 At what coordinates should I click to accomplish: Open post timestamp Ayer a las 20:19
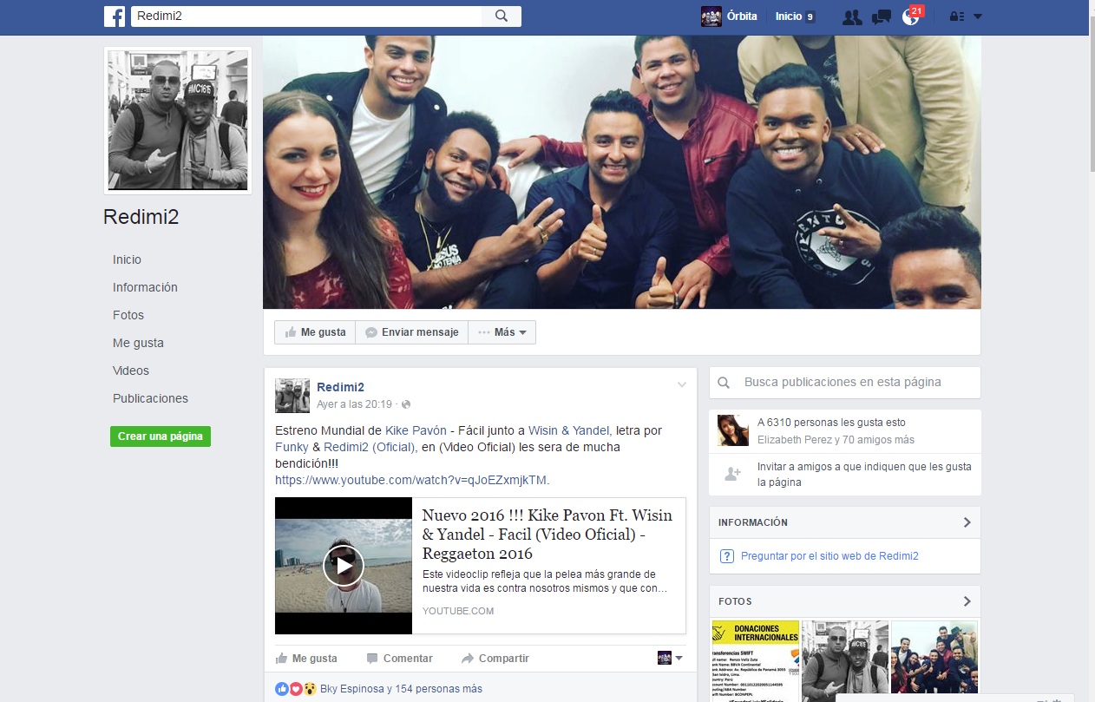click(354, 404)
